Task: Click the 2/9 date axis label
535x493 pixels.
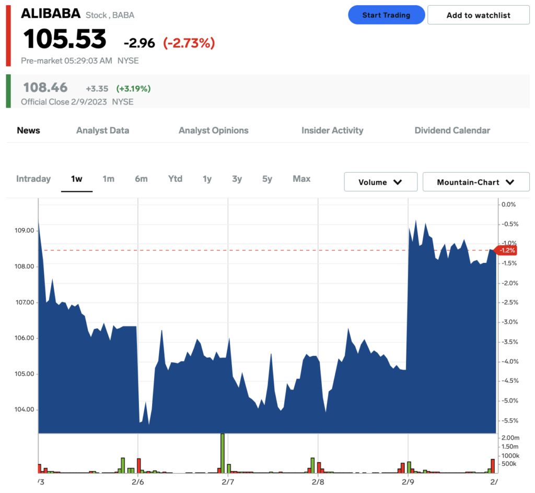Action: tap(408, 482)
